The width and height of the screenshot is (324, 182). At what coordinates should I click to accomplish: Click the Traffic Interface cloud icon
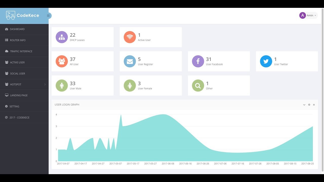pos(7,51)
